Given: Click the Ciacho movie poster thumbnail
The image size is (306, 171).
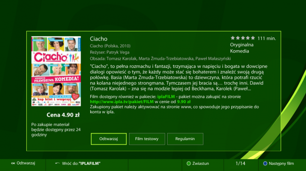Looking at the screenshot, I should [x=56, y=71].
